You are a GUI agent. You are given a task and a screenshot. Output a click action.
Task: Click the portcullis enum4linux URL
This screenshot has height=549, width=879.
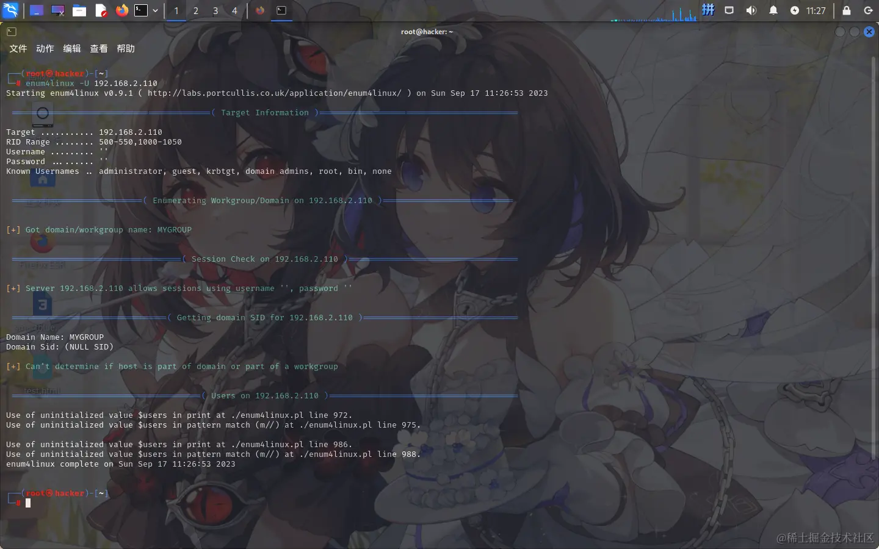coord(275,93)
